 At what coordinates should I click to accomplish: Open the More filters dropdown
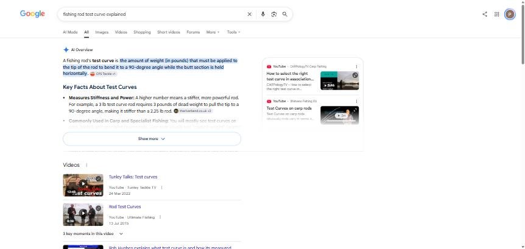click(213, 32)
